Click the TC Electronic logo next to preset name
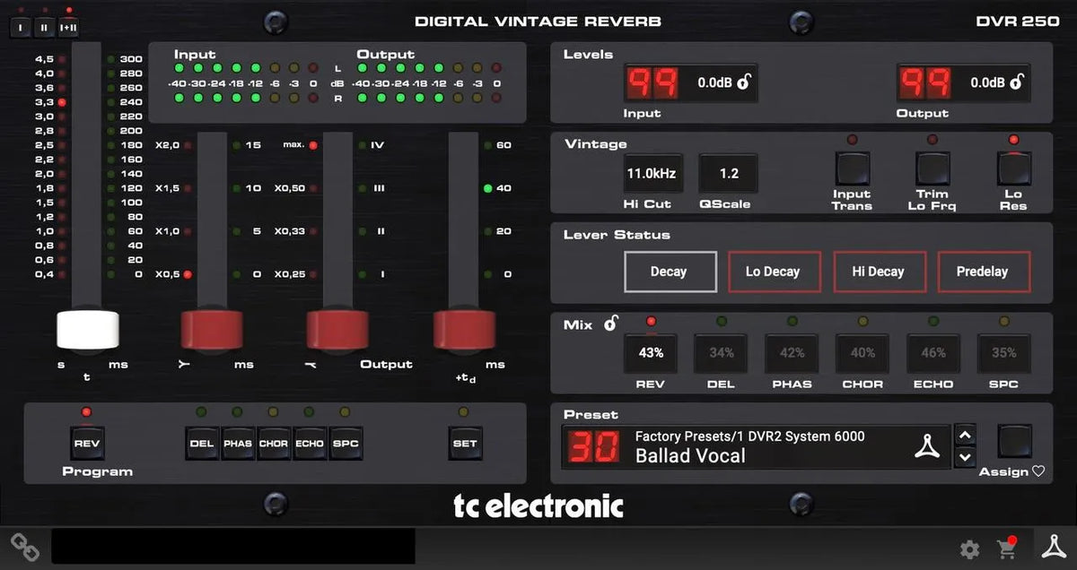This screenshot has height=570, width=1077. click(x=928, y=445)
